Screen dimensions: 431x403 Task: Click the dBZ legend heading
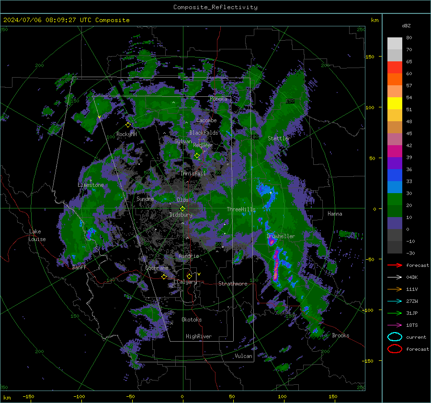point(406,25)
